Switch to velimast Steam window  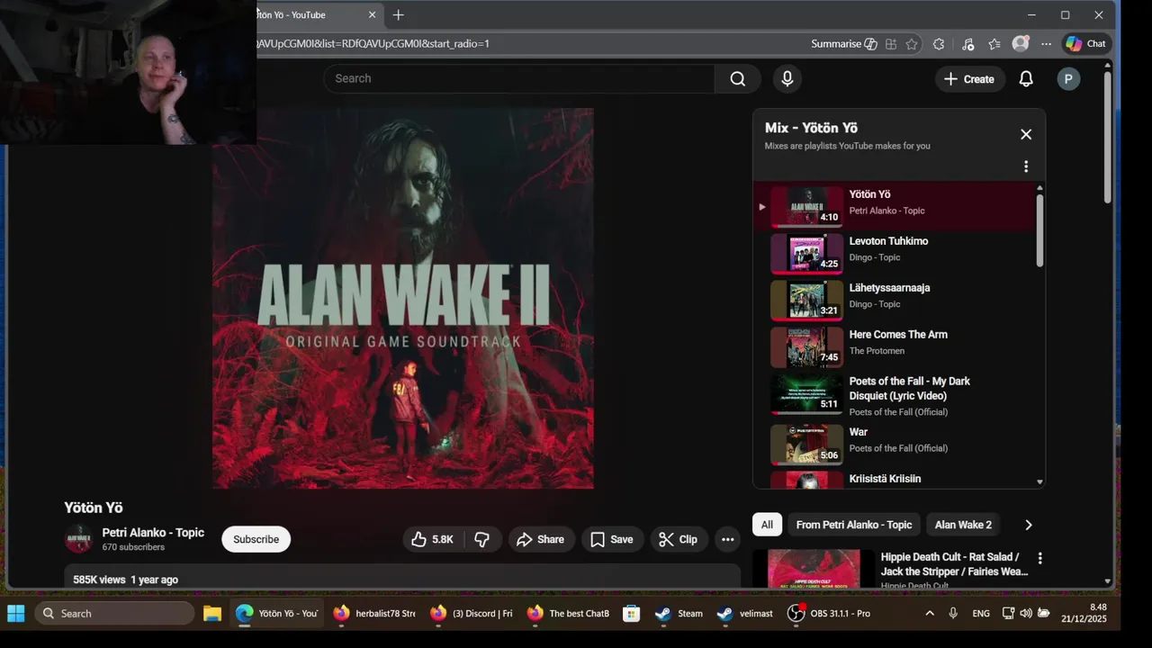[x=745, y=614]
